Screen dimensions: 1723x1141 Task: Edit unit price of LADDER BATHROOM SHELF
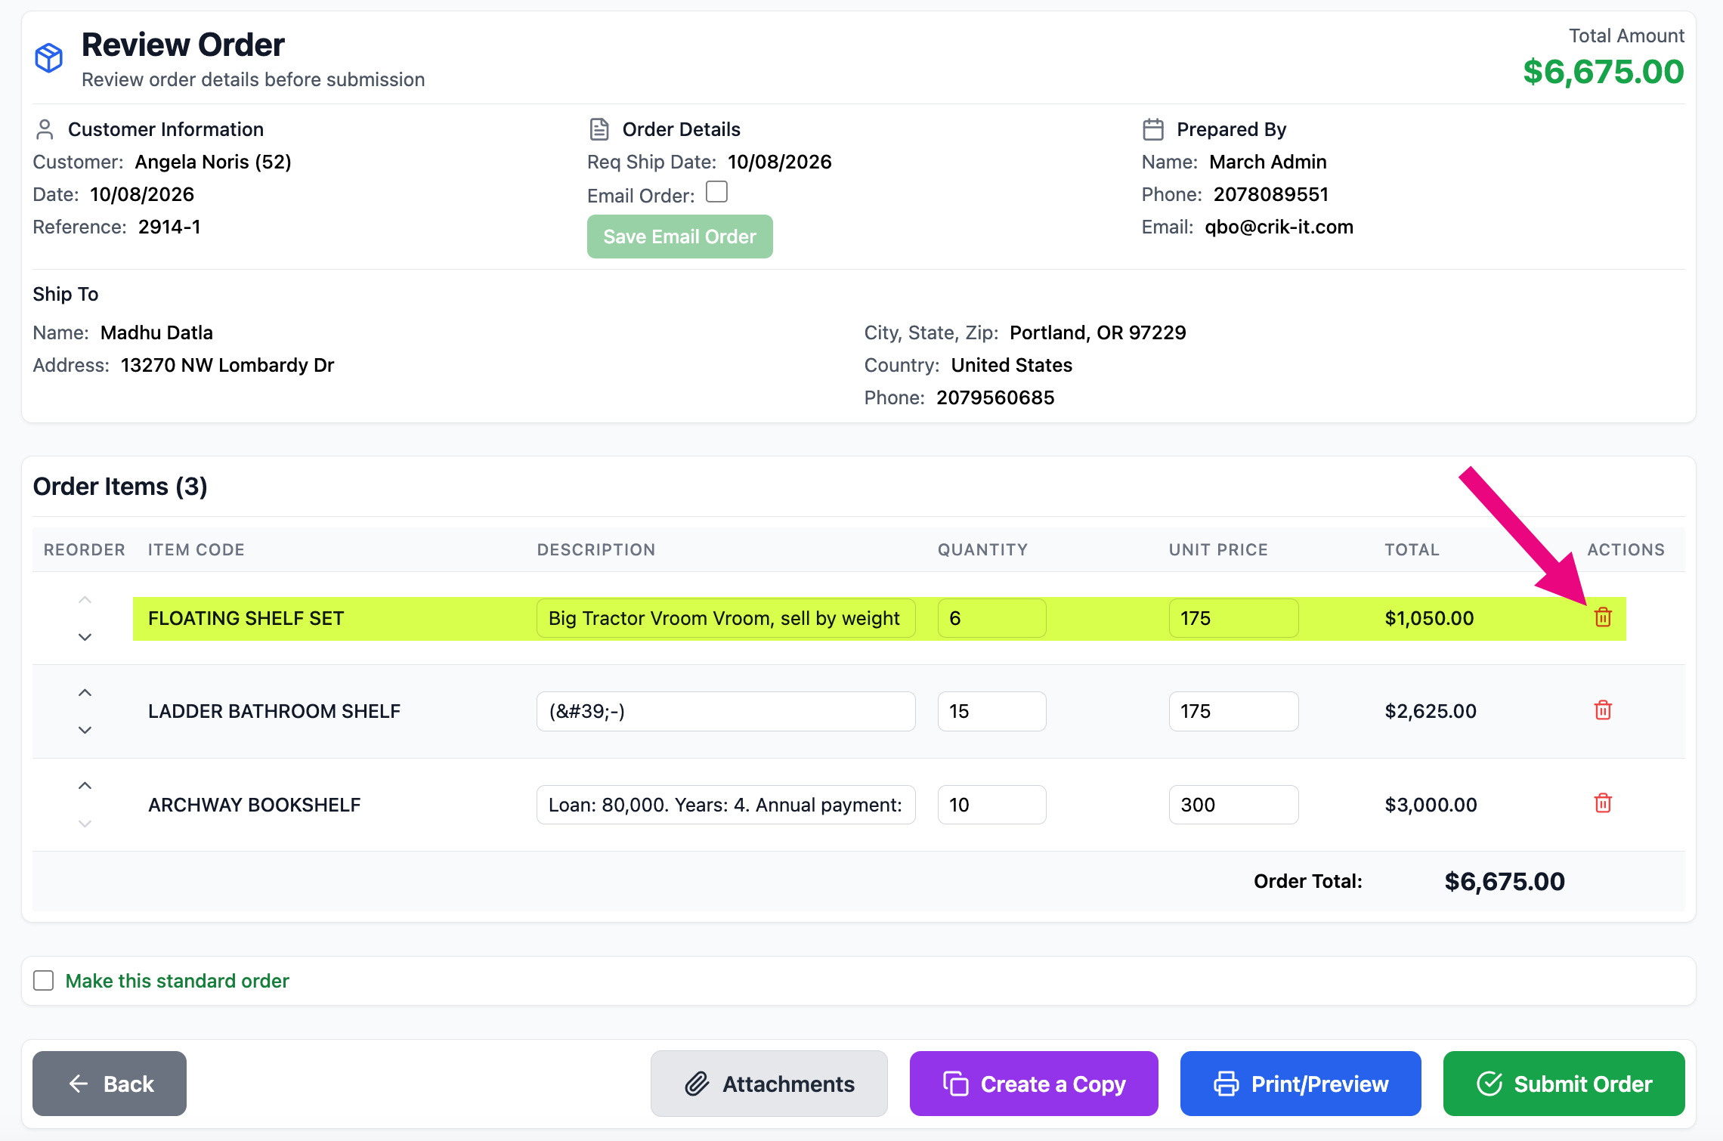tap(1233, 711)
